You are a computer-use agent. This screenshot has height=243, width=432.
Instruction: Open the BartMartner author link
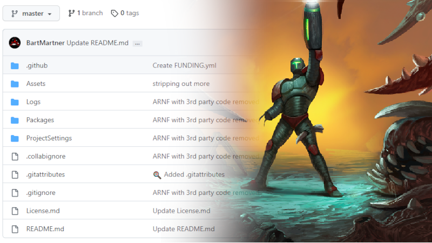click(45, 43)
